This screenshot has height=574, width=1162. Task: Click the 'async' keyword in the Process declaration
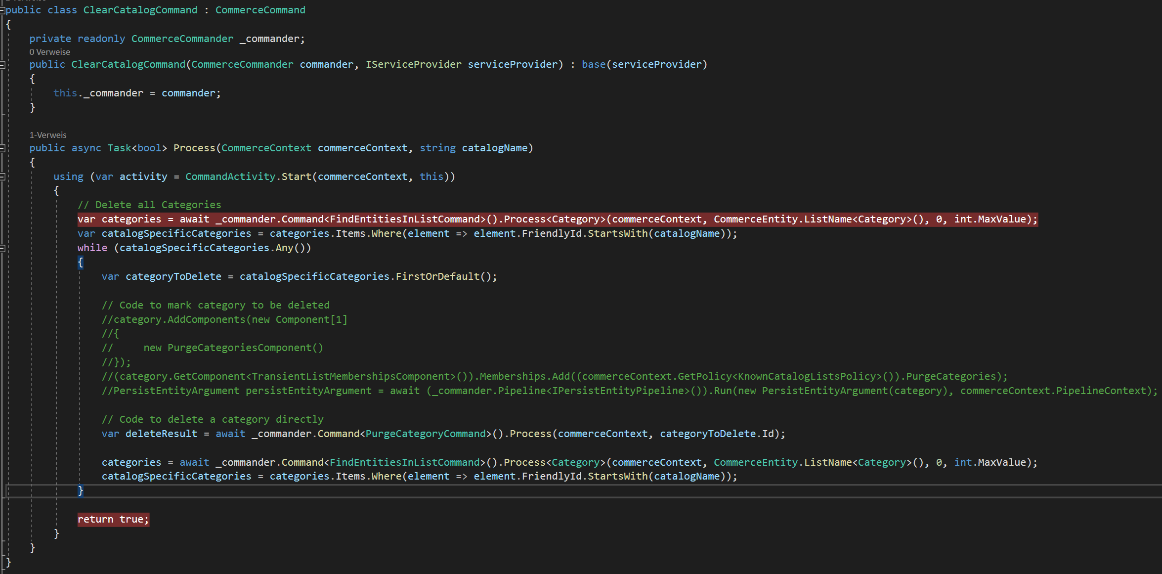pos(86,148)
